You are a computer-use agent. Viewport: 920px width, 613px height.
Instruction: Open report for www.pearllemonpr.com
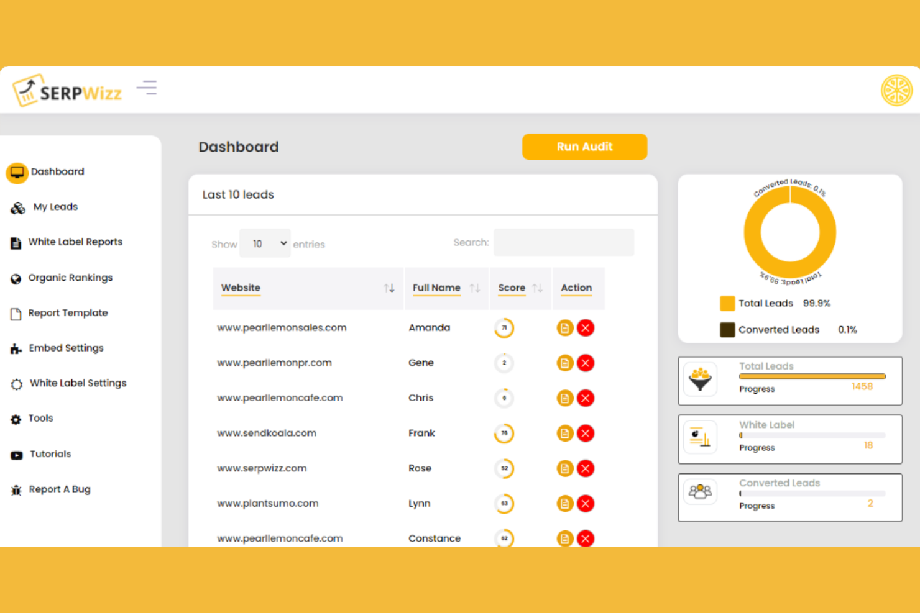[x=564, y=363]
